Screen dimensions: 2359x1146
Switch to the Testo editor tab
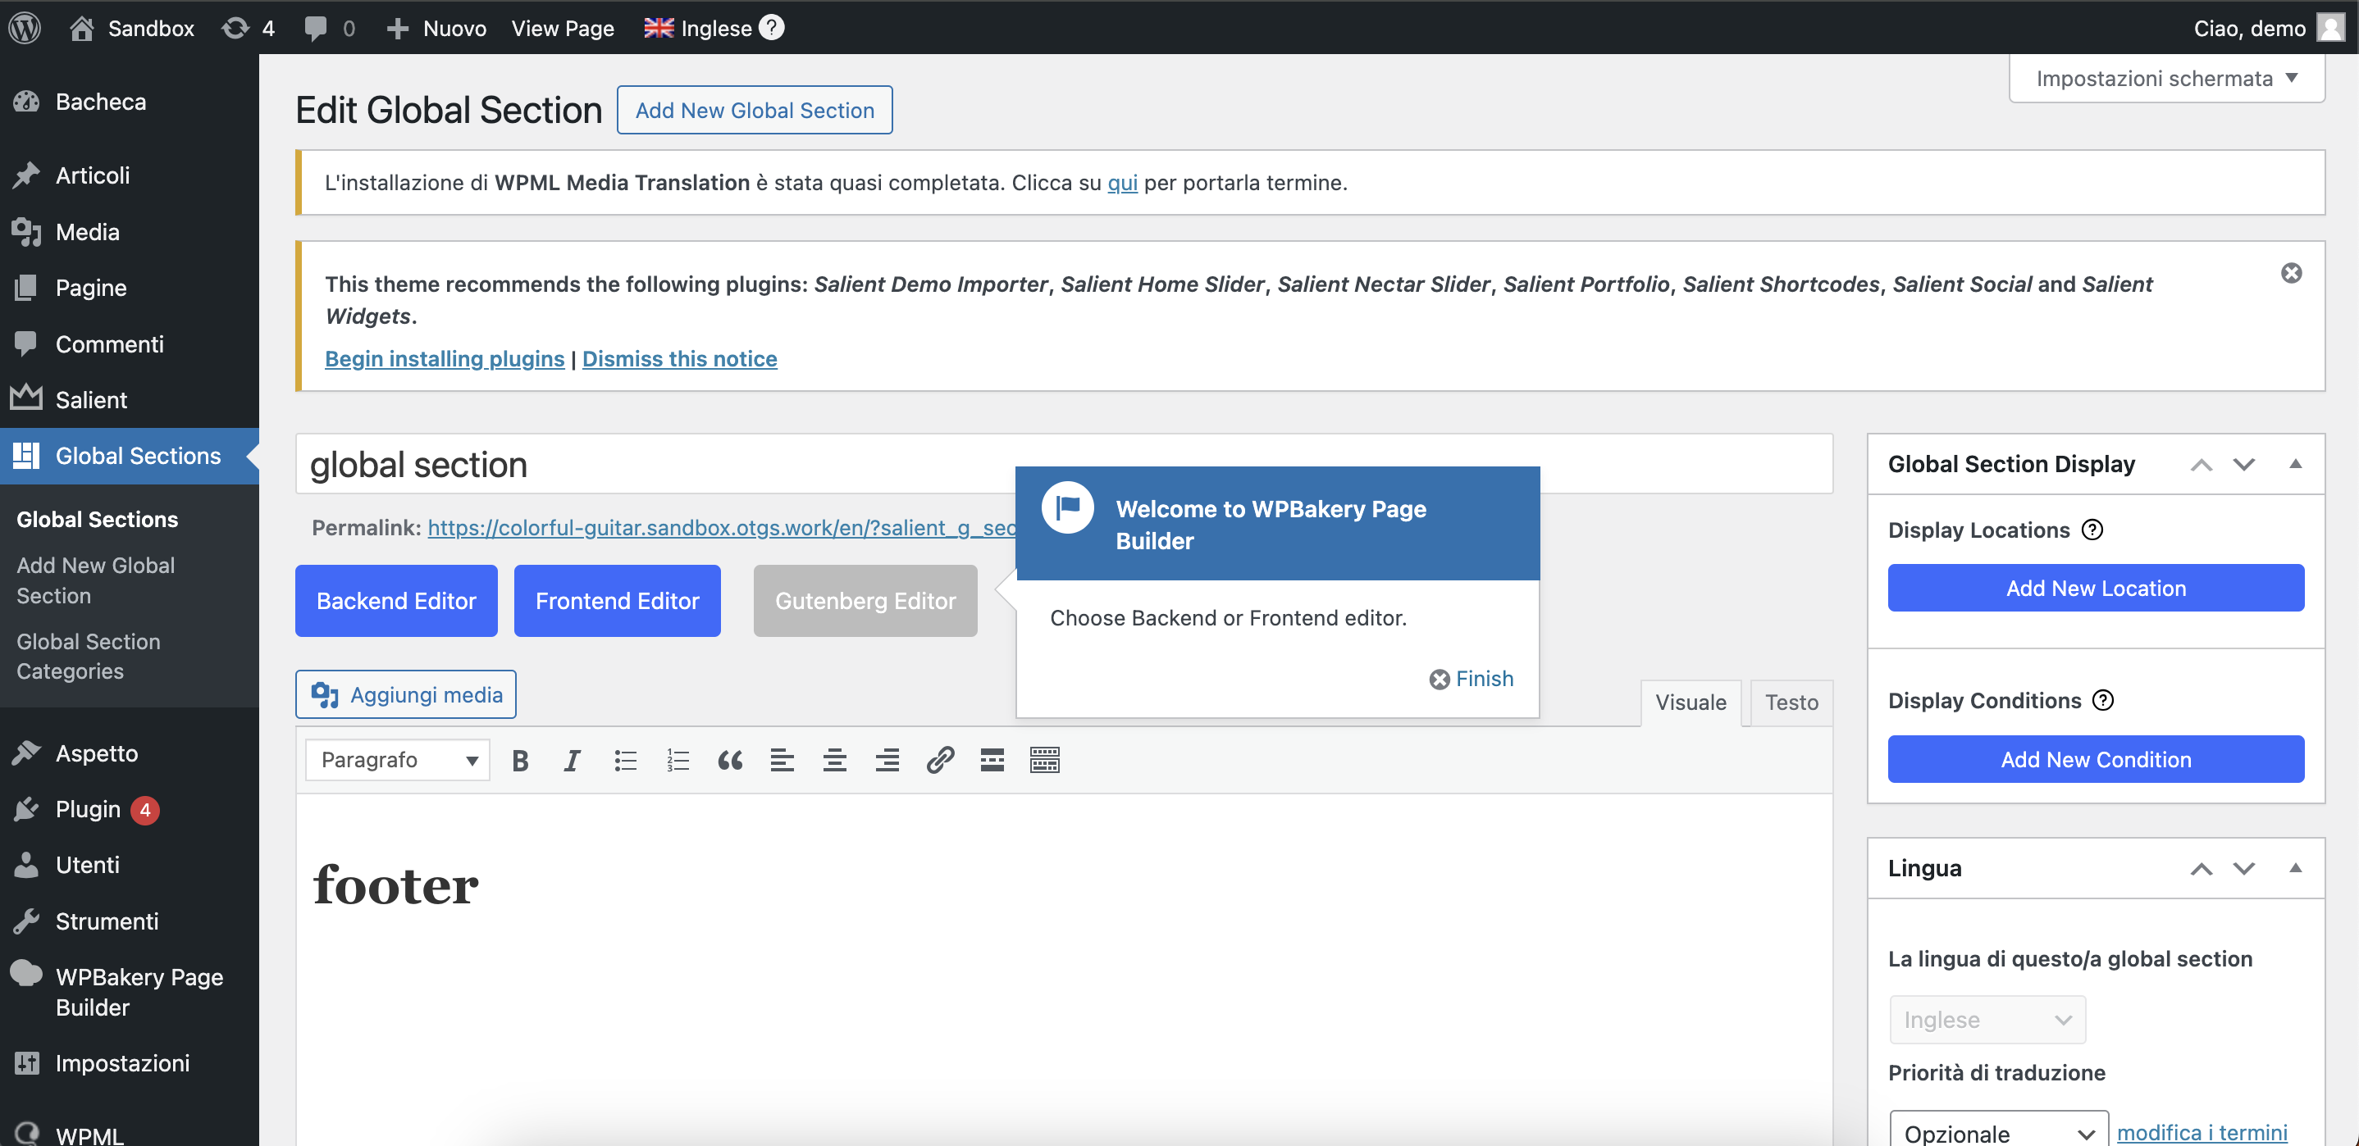pyautogui.click(x=1791, y=702)
